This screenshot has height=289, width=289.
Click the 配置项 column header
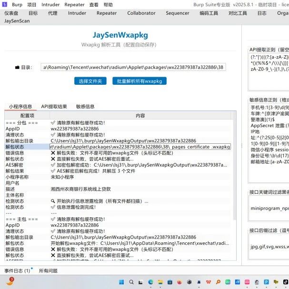tap(27, 116)
